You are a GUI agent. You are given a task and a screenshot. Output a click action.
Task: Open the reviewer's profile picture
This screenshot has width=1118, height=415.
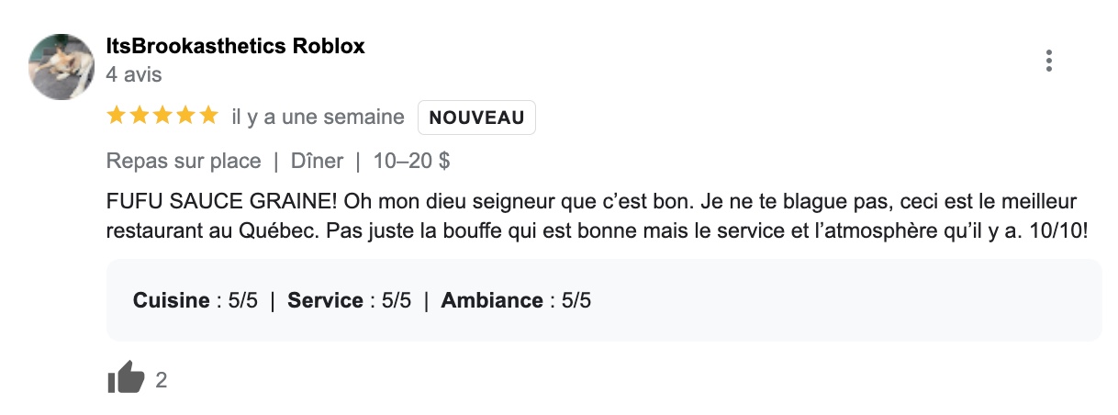pos(62,66)
